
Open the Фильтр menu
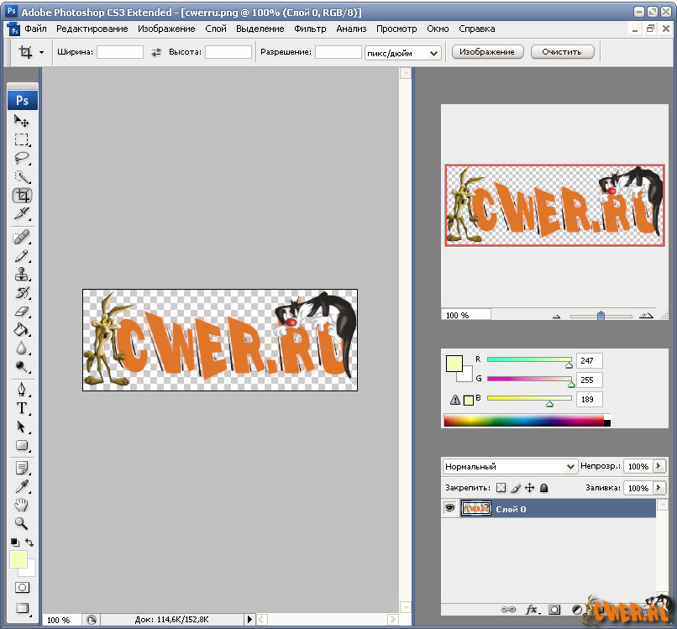[x=310, y=29]
